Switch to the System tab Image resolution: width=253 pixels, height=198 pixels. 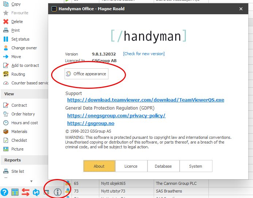[196, 166]
